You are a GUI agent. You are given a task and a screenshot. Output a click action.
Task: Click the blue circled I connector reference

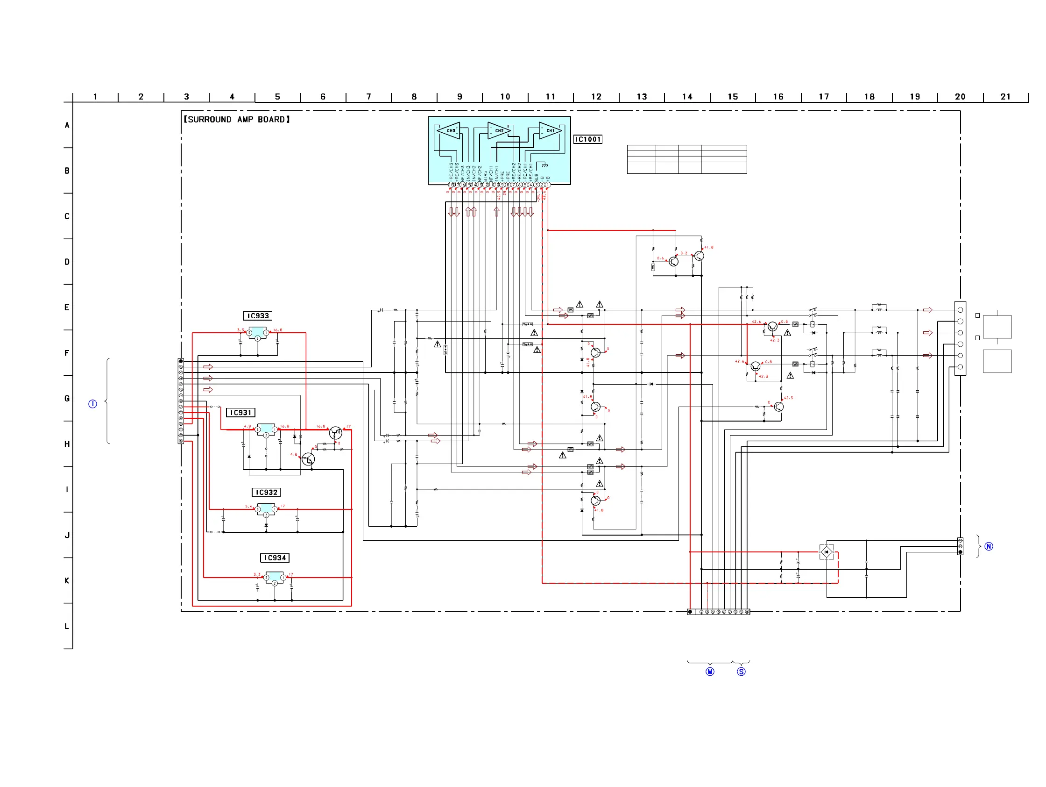coord(92,404)
